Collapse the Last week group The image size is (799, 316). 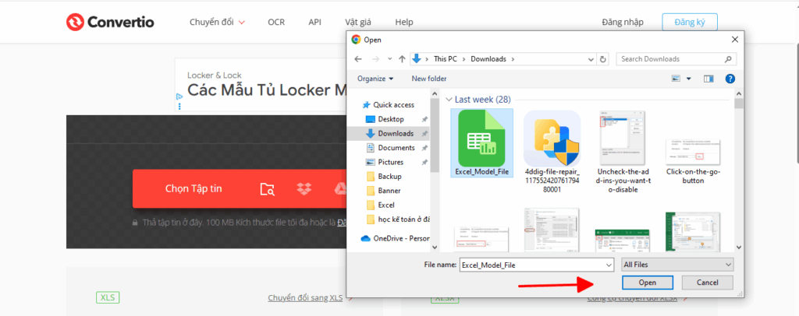(449, 100)
